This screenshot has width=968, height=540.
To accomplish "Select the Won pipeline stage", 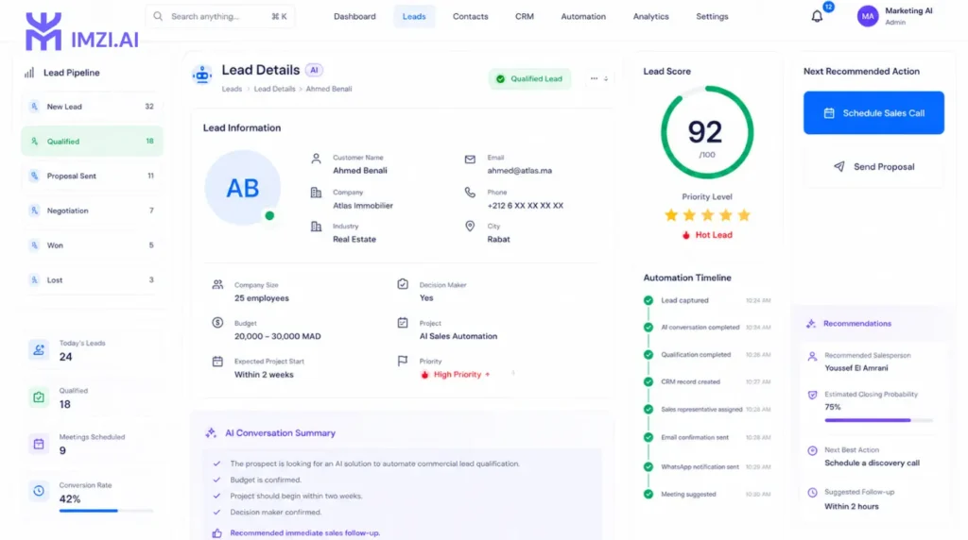I will coord(92,245).
